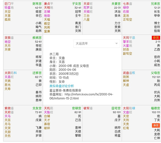Select the 福德宫 palace label
161x143 pixels.
(156, 108)
